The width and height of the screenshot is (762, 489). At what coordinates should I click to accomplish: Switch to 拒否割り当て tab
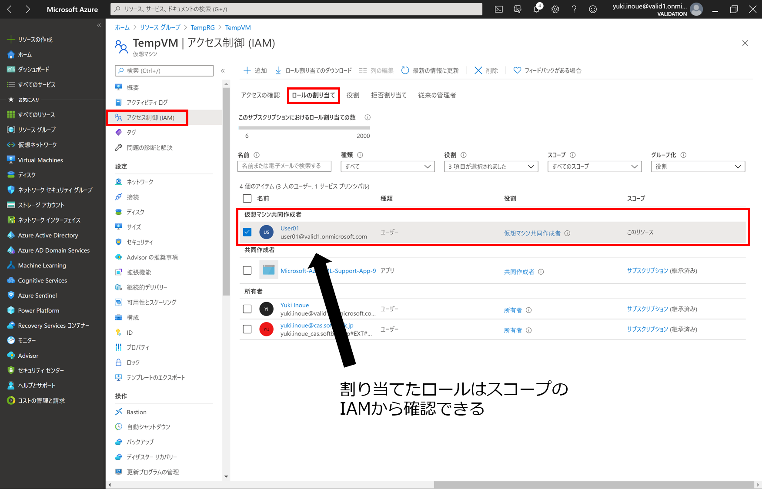pyautogui.click(x=388, y=95)
